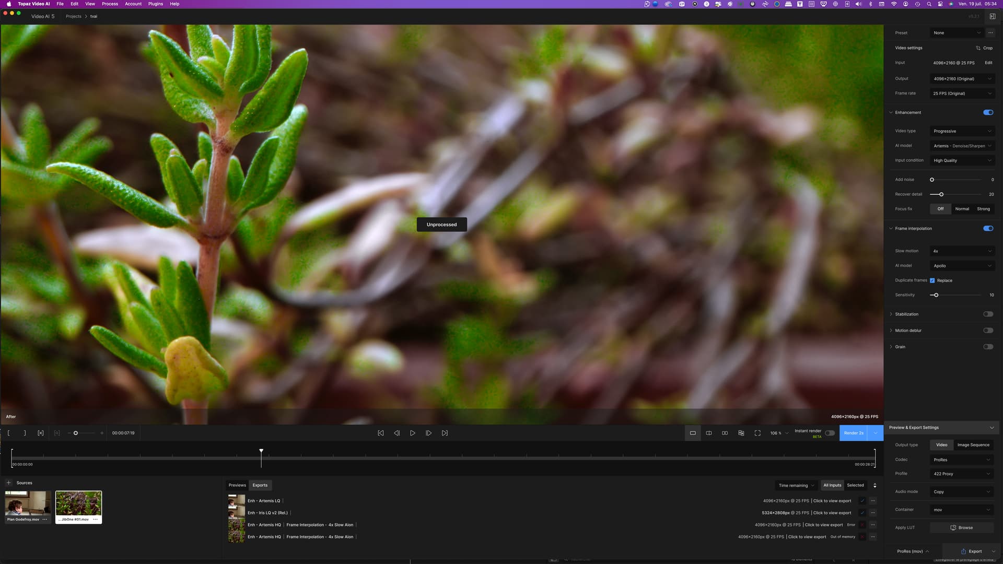Set the trim in-point bracket
Viewport: 1003px width, 564px height.
click(x=8, y=433)
